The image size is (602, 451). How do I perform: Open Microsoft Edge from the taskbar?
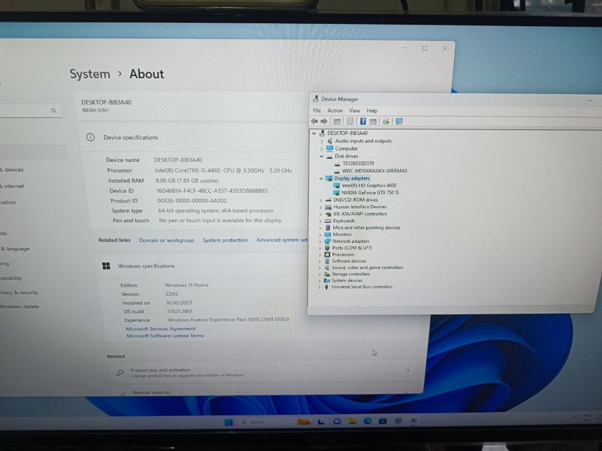[368, 421]
